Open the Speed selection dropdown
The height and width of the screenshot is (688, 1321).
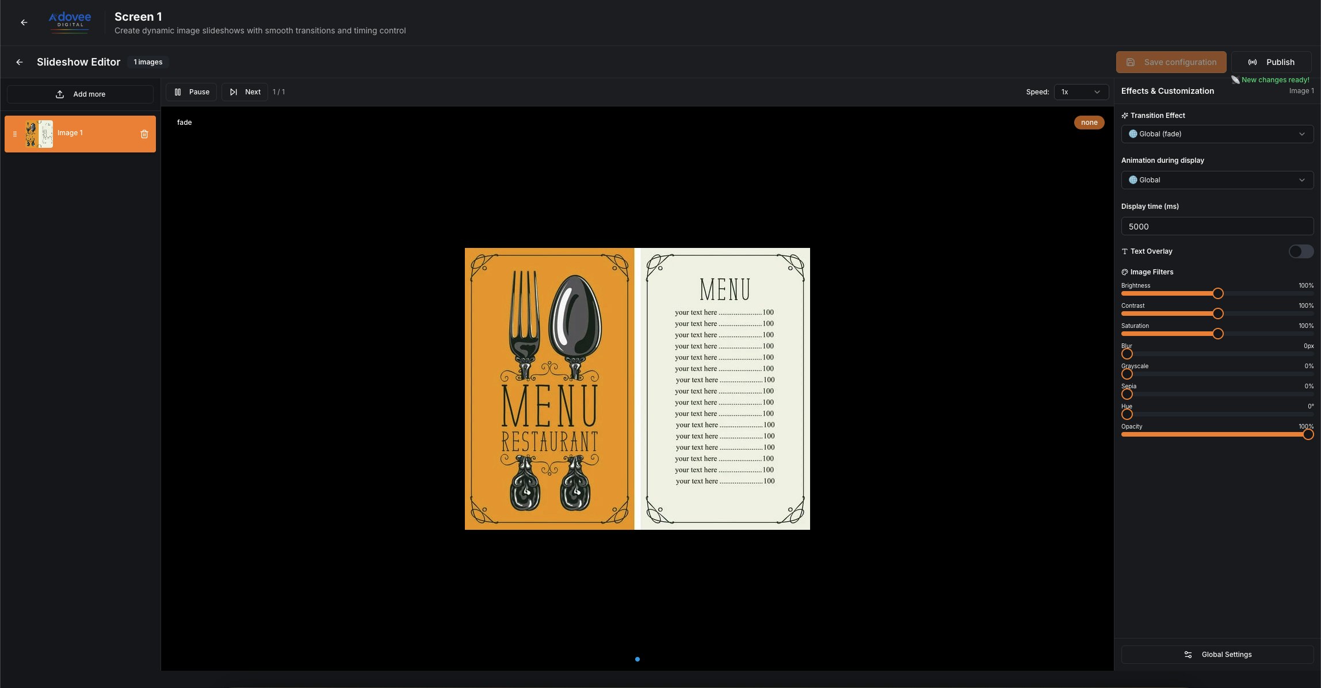(x=1081, y=92)
